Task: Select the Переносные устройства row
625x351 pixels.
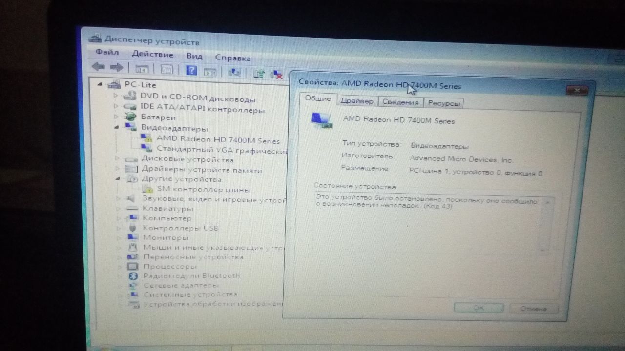Action: point(192,257)
